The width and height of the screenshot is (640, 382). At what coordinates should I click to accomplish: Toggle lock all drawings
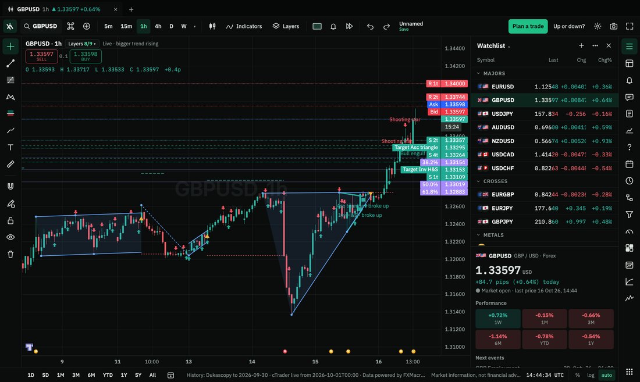10,220
